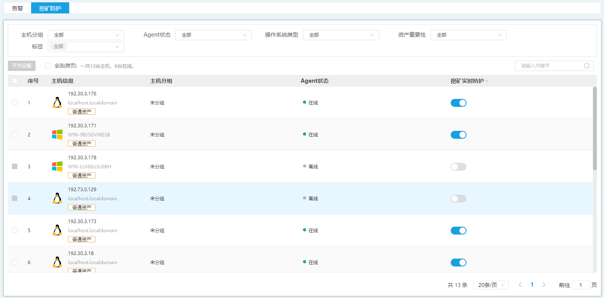Turn off mining protection for host 192.30.3.173

coord(458,231)
